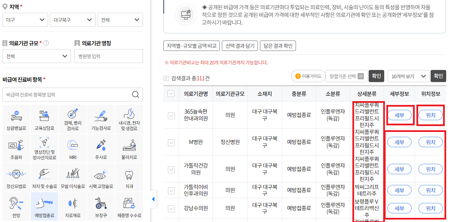450x222 pixels.
Task: Check the checkbox for M병원 row
Action: click(x=170, y=142)
